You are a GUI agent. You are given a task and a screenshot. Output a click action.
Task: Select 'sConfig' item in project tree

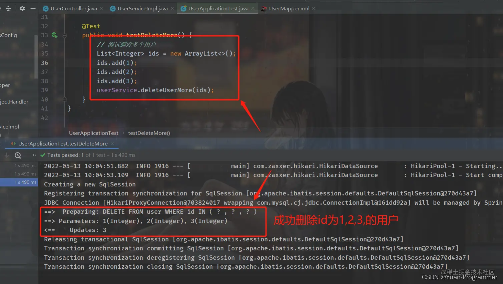(9, 35)
